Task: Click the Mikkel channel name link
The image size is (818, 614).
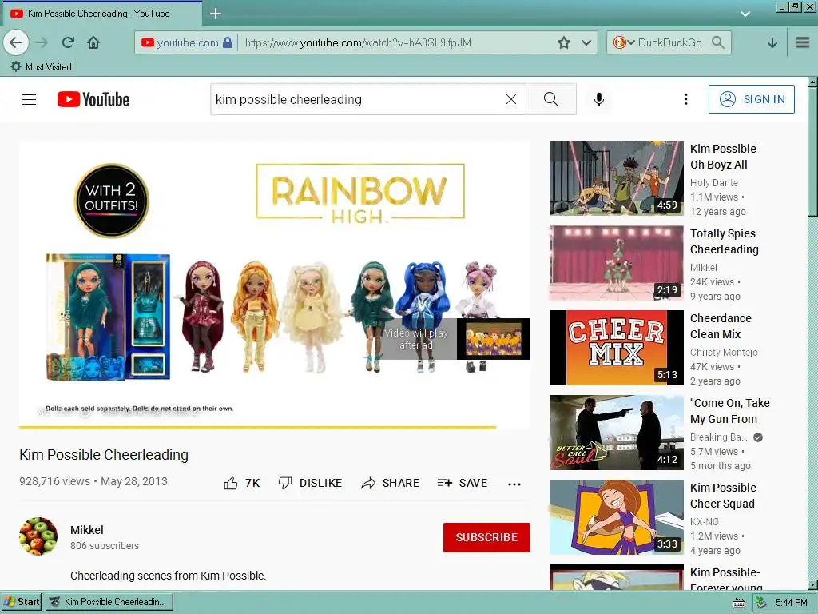Action: click(86, 530)
